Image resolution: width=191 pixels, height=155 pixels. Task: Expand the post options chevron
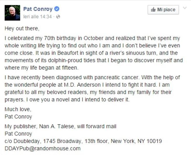pyautogui.click(x=185, y=8)
